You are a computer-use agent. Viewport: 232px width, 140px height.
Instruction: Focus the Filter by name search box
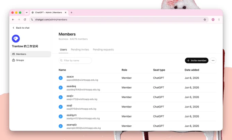(x=75, y=61)
